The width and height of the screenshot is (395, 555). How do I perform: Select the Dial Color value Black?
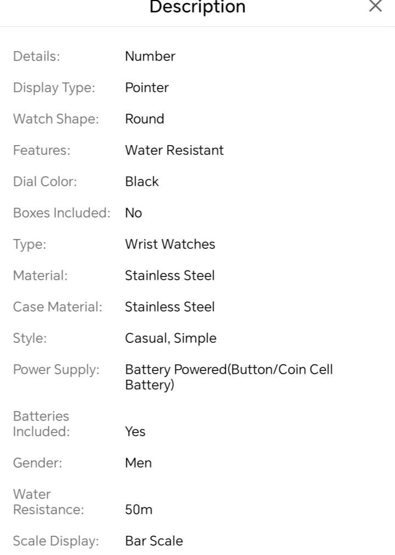pos(142,181)
